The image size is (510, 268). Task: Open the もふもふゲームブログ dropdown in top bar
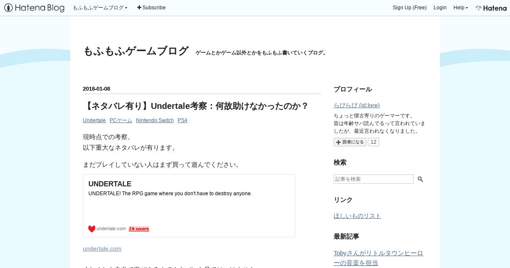(x=100, y=8)
